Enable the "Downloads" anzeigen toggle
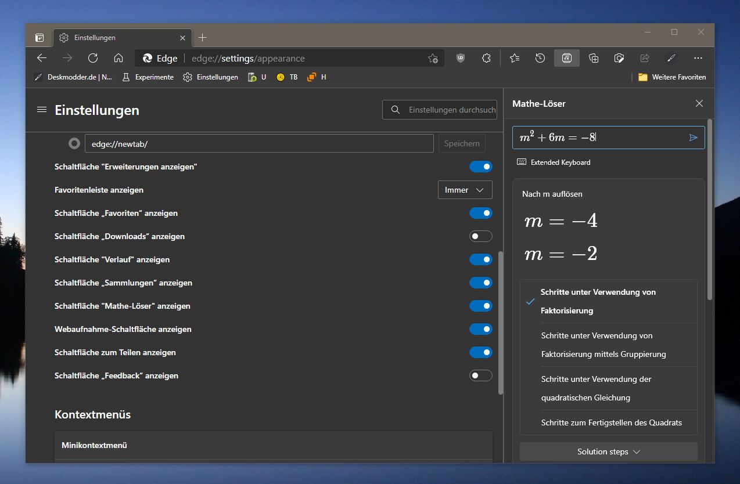The height and width of the screenshot is (484, 740). tap(480, 236)
